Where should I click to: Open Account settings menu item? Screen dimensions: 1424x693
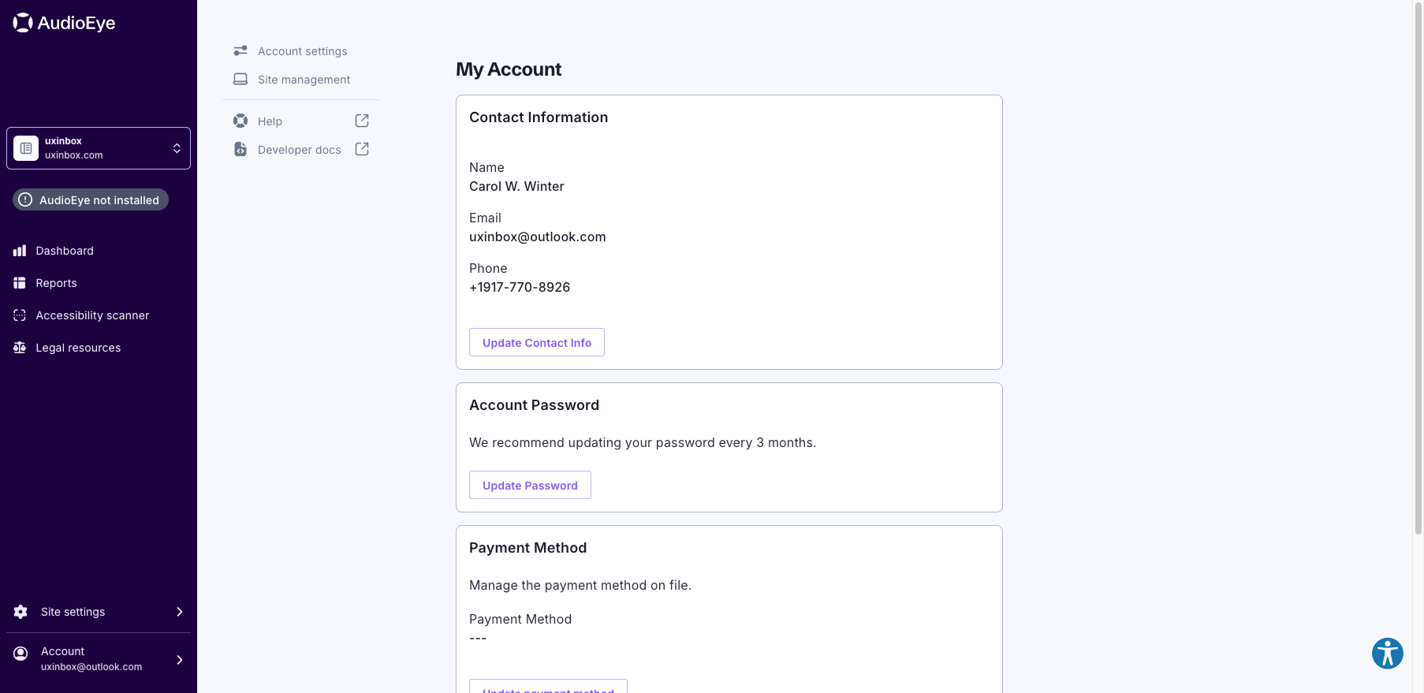301,51
